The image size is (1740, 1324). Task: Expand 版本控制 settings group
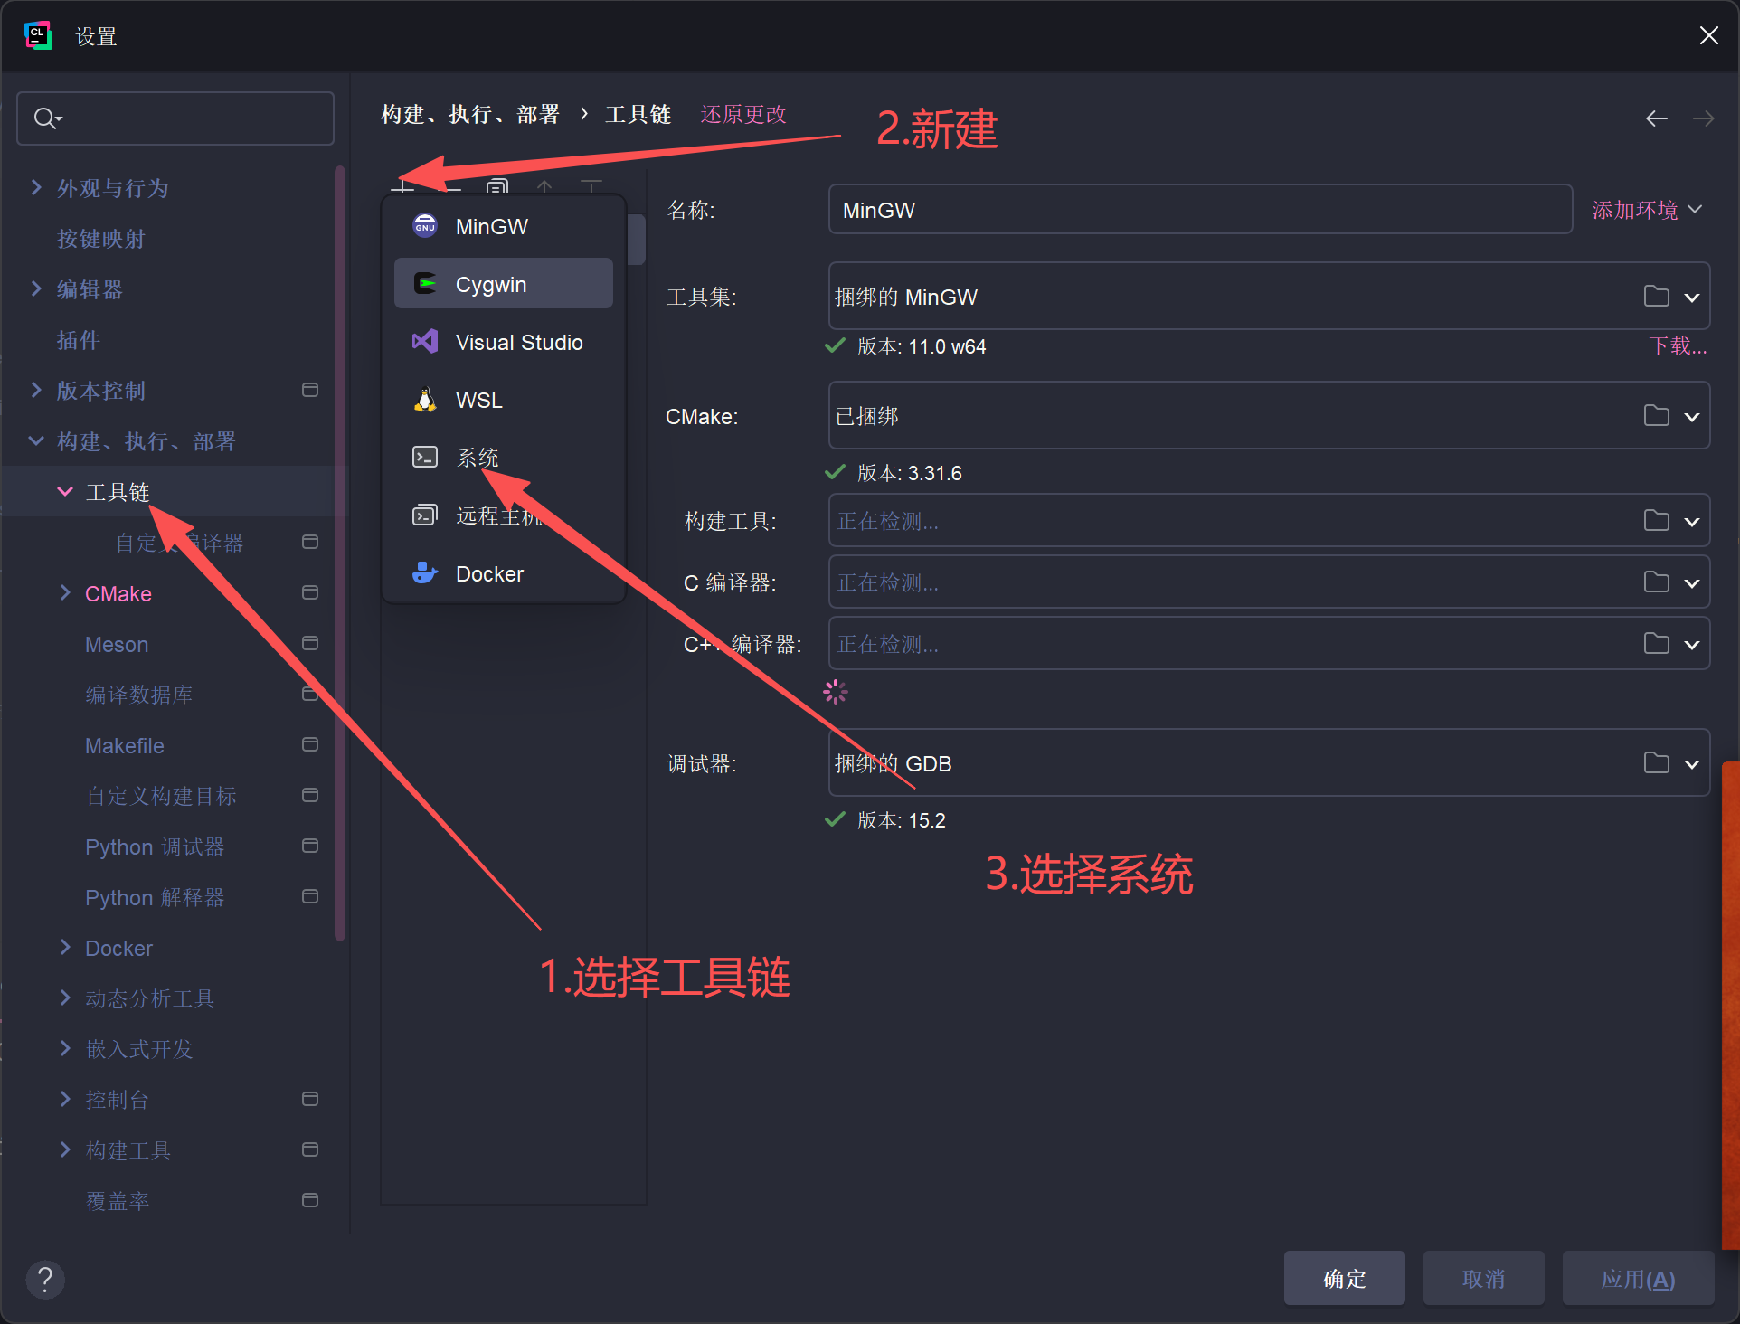coord(36,390)
